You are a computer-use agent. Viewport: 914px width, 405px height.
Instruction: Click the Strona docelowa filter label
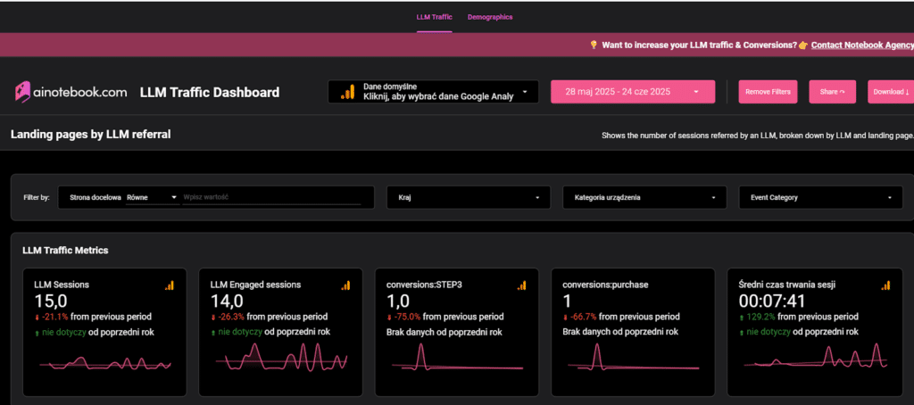(x=95, y=197)
